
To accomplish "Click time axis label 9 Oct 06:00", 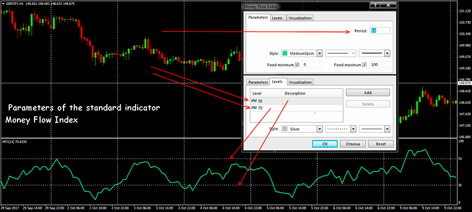I will 408,208.
